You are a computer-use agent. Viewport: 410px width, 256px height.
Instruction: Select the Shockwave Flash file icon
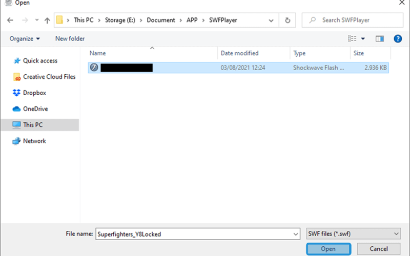click(94, 68)
